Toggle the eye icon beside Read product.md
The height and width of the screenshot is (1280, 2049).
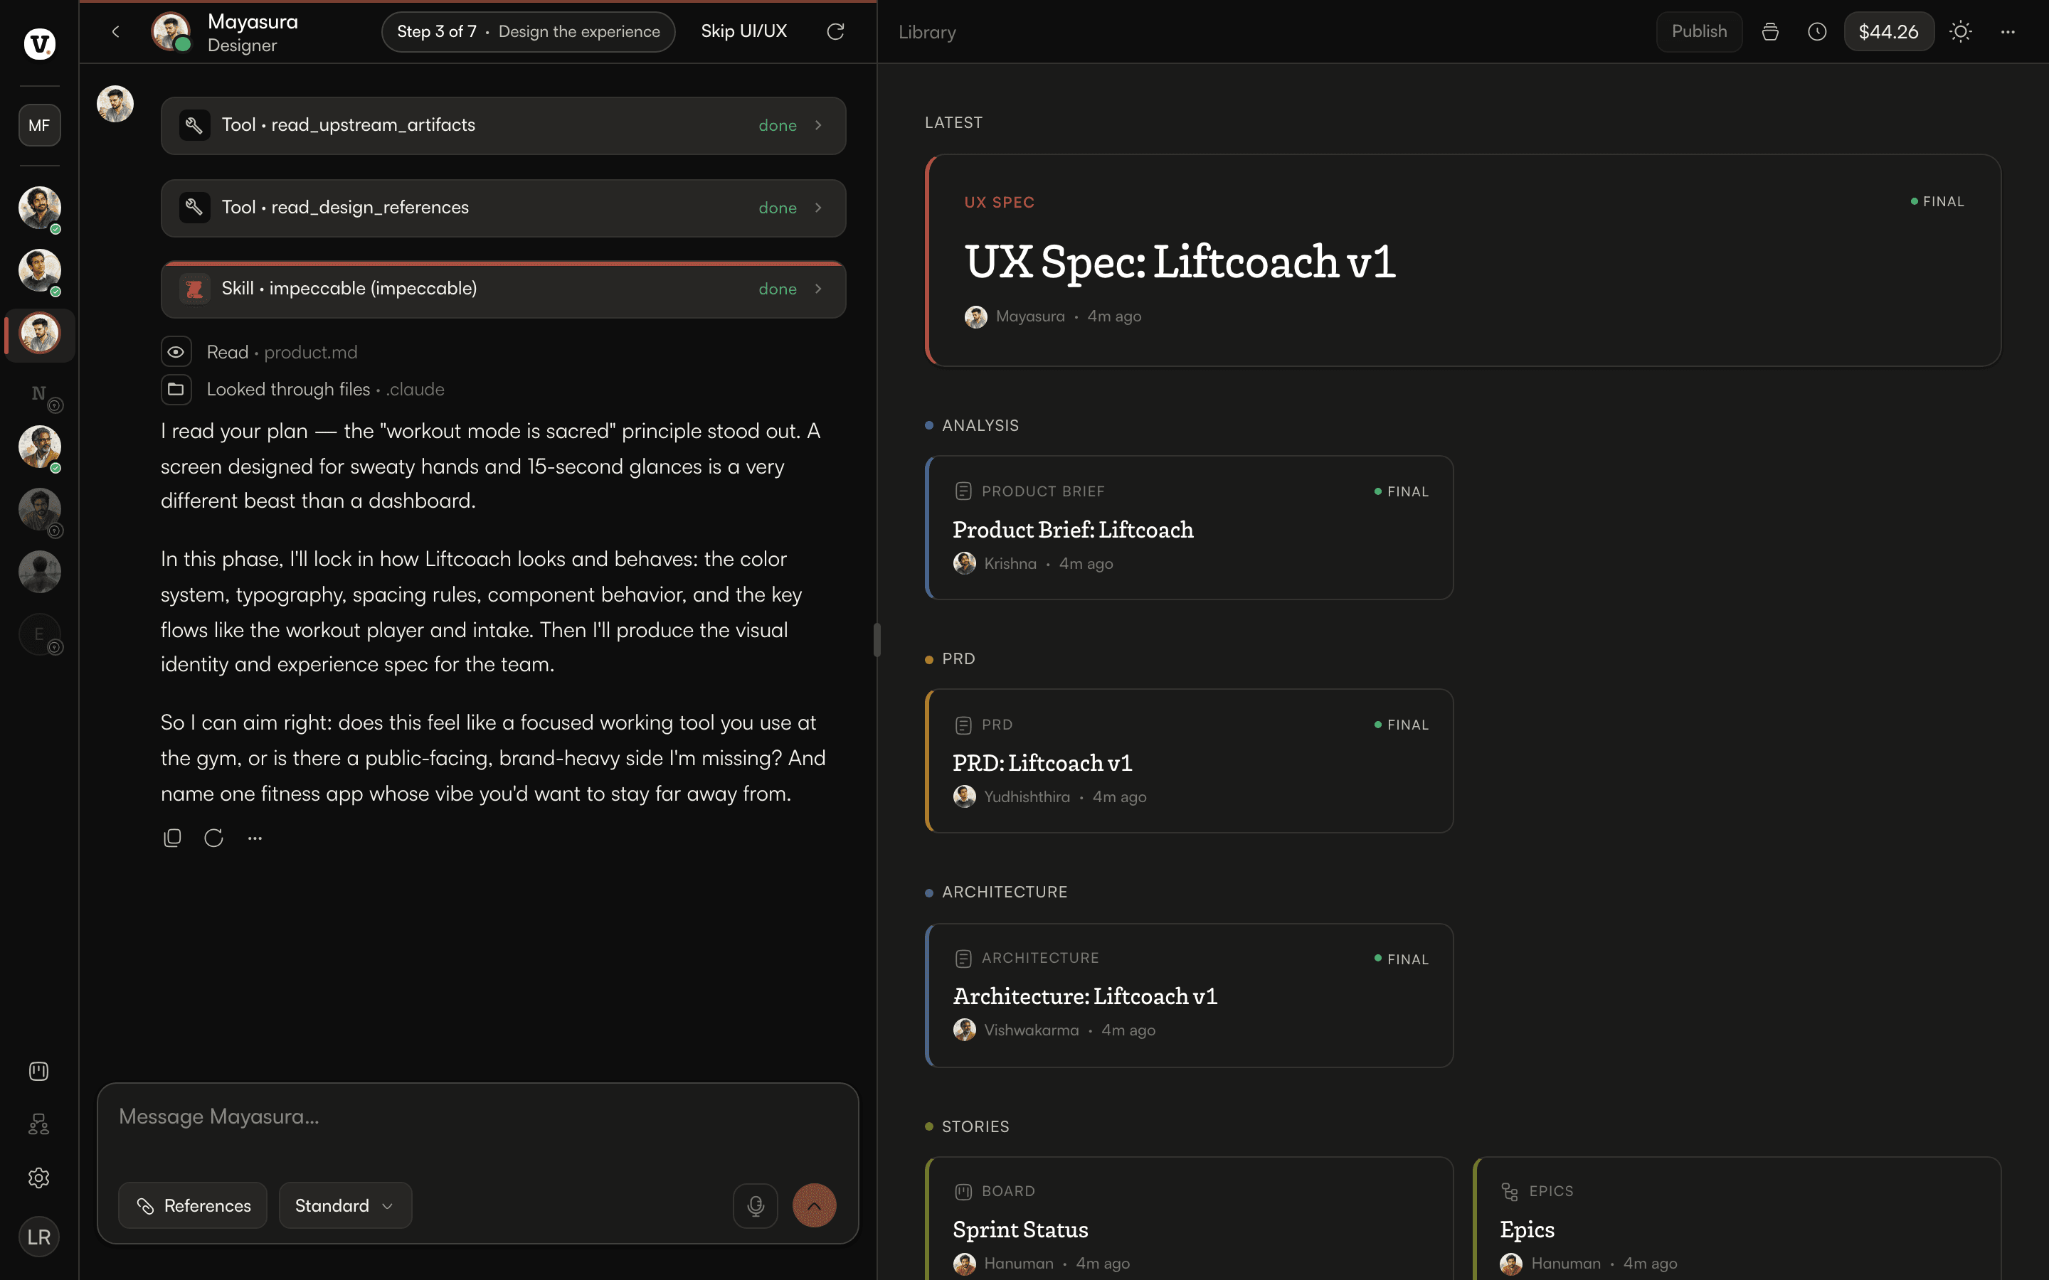(175, 352)
